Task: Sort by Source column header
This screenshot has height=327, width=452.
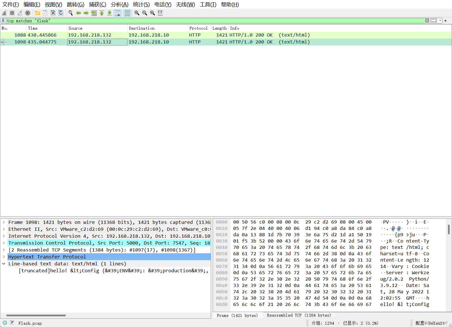Action: point(97,28)
